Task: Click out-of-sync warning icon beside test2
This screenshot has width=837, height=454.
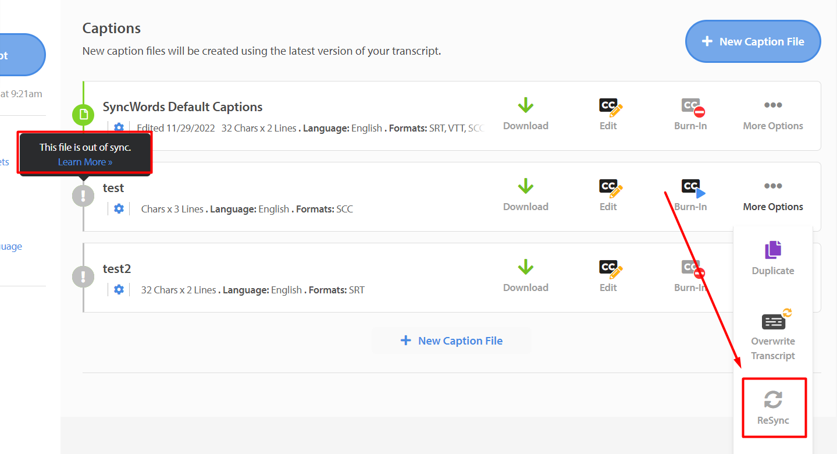Action: [x=83, y=276]
